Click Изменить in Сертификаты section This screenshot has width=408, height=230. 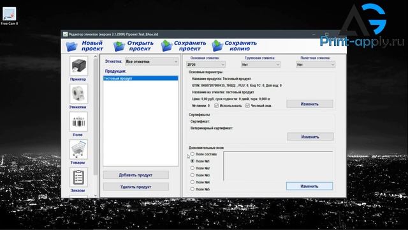point(310,137)
